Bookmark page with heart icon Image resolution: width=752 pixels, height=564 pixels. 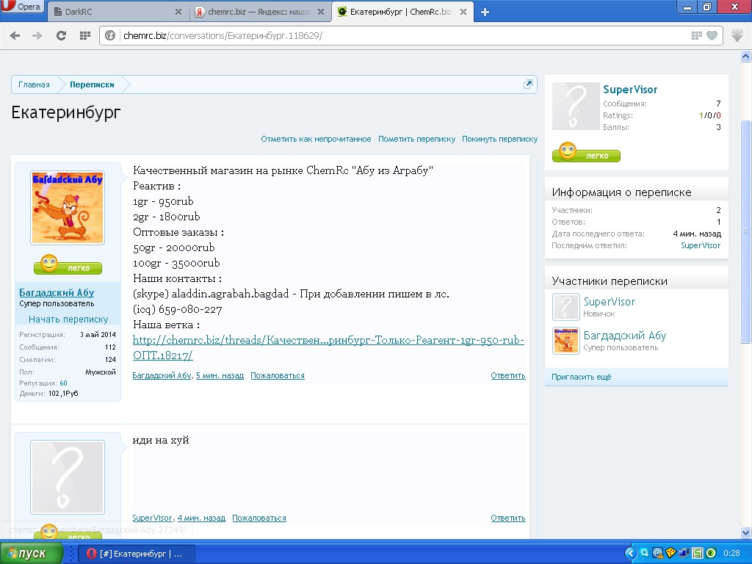[712, 35]
